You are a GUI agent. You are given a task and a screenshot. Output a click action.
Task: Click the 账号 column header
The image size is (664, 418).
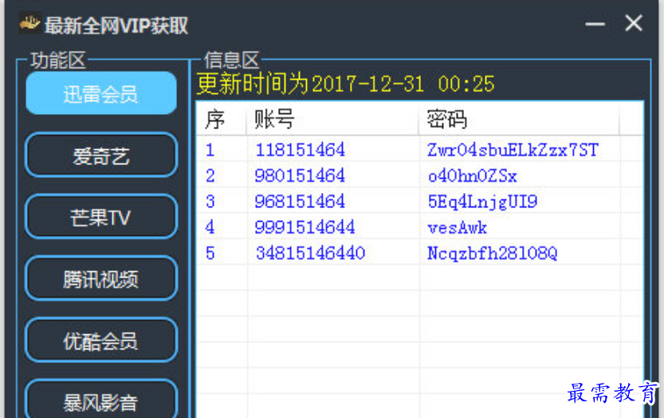pos(332,119)
